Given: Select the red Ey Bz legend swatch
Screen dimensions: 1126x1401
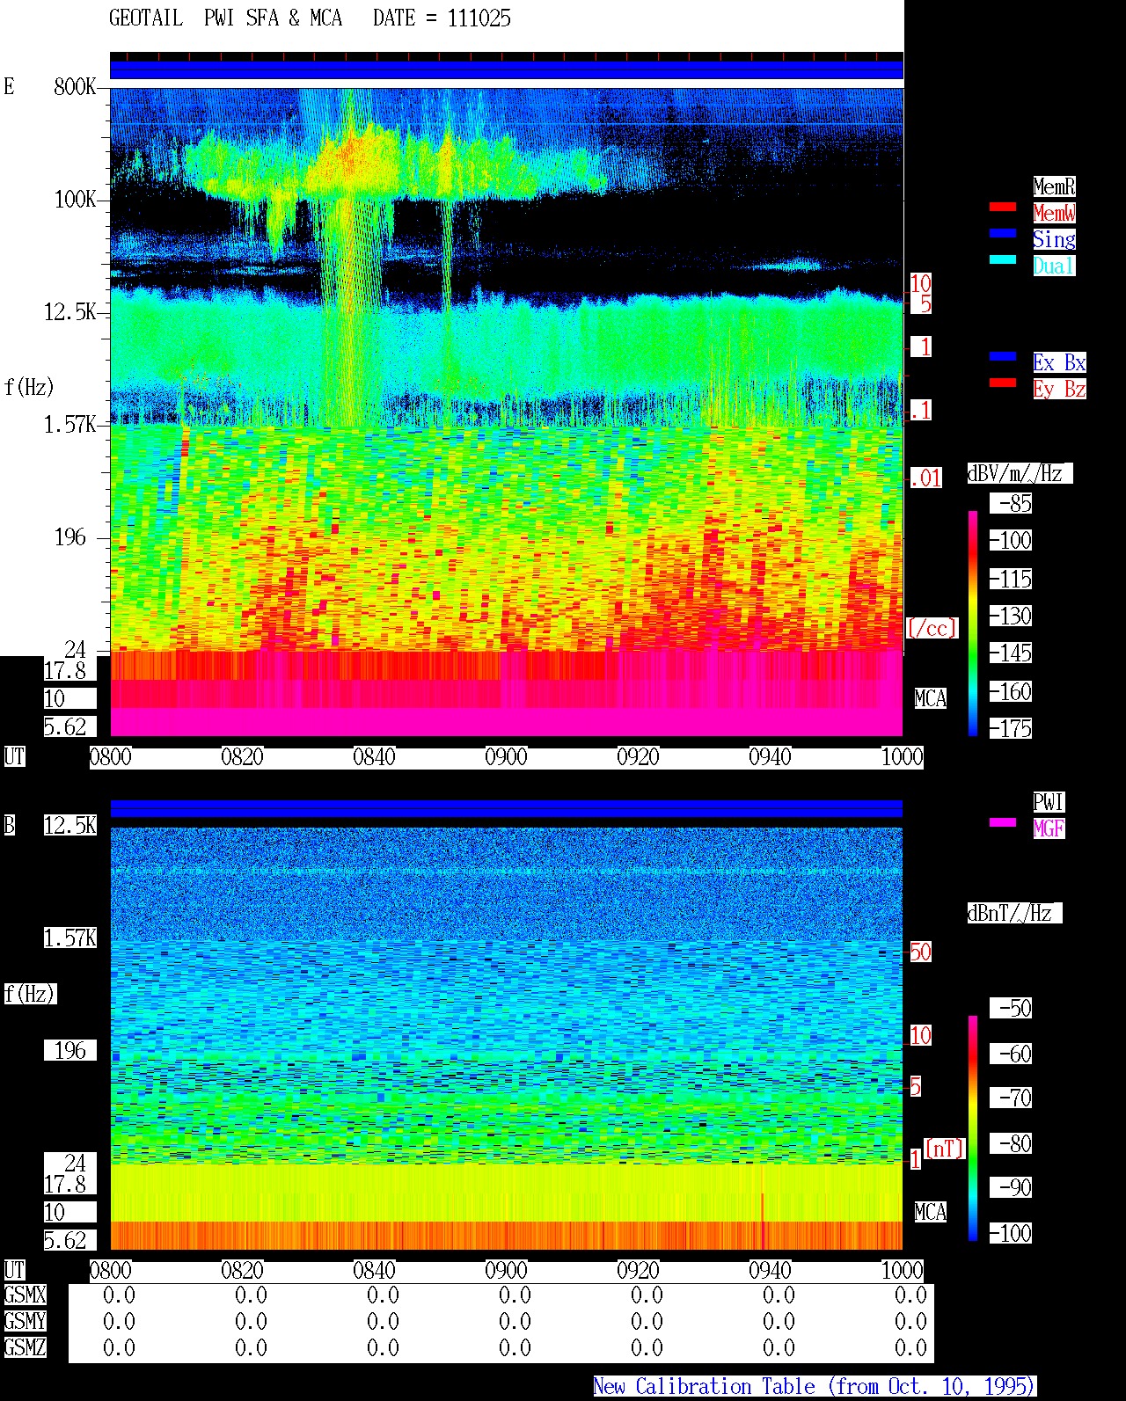Looking at the screenshot, I should pyautogui.click(x=1003, y=383).
